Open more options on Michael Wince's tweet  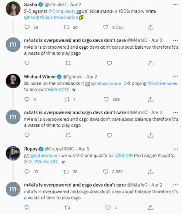tap(175, 77)
